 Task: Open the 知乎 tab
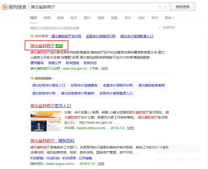74,18
